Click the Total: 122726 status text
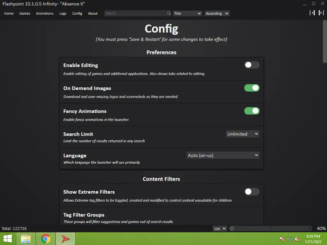This screenshot has width=327, height=245. [14, 228]
